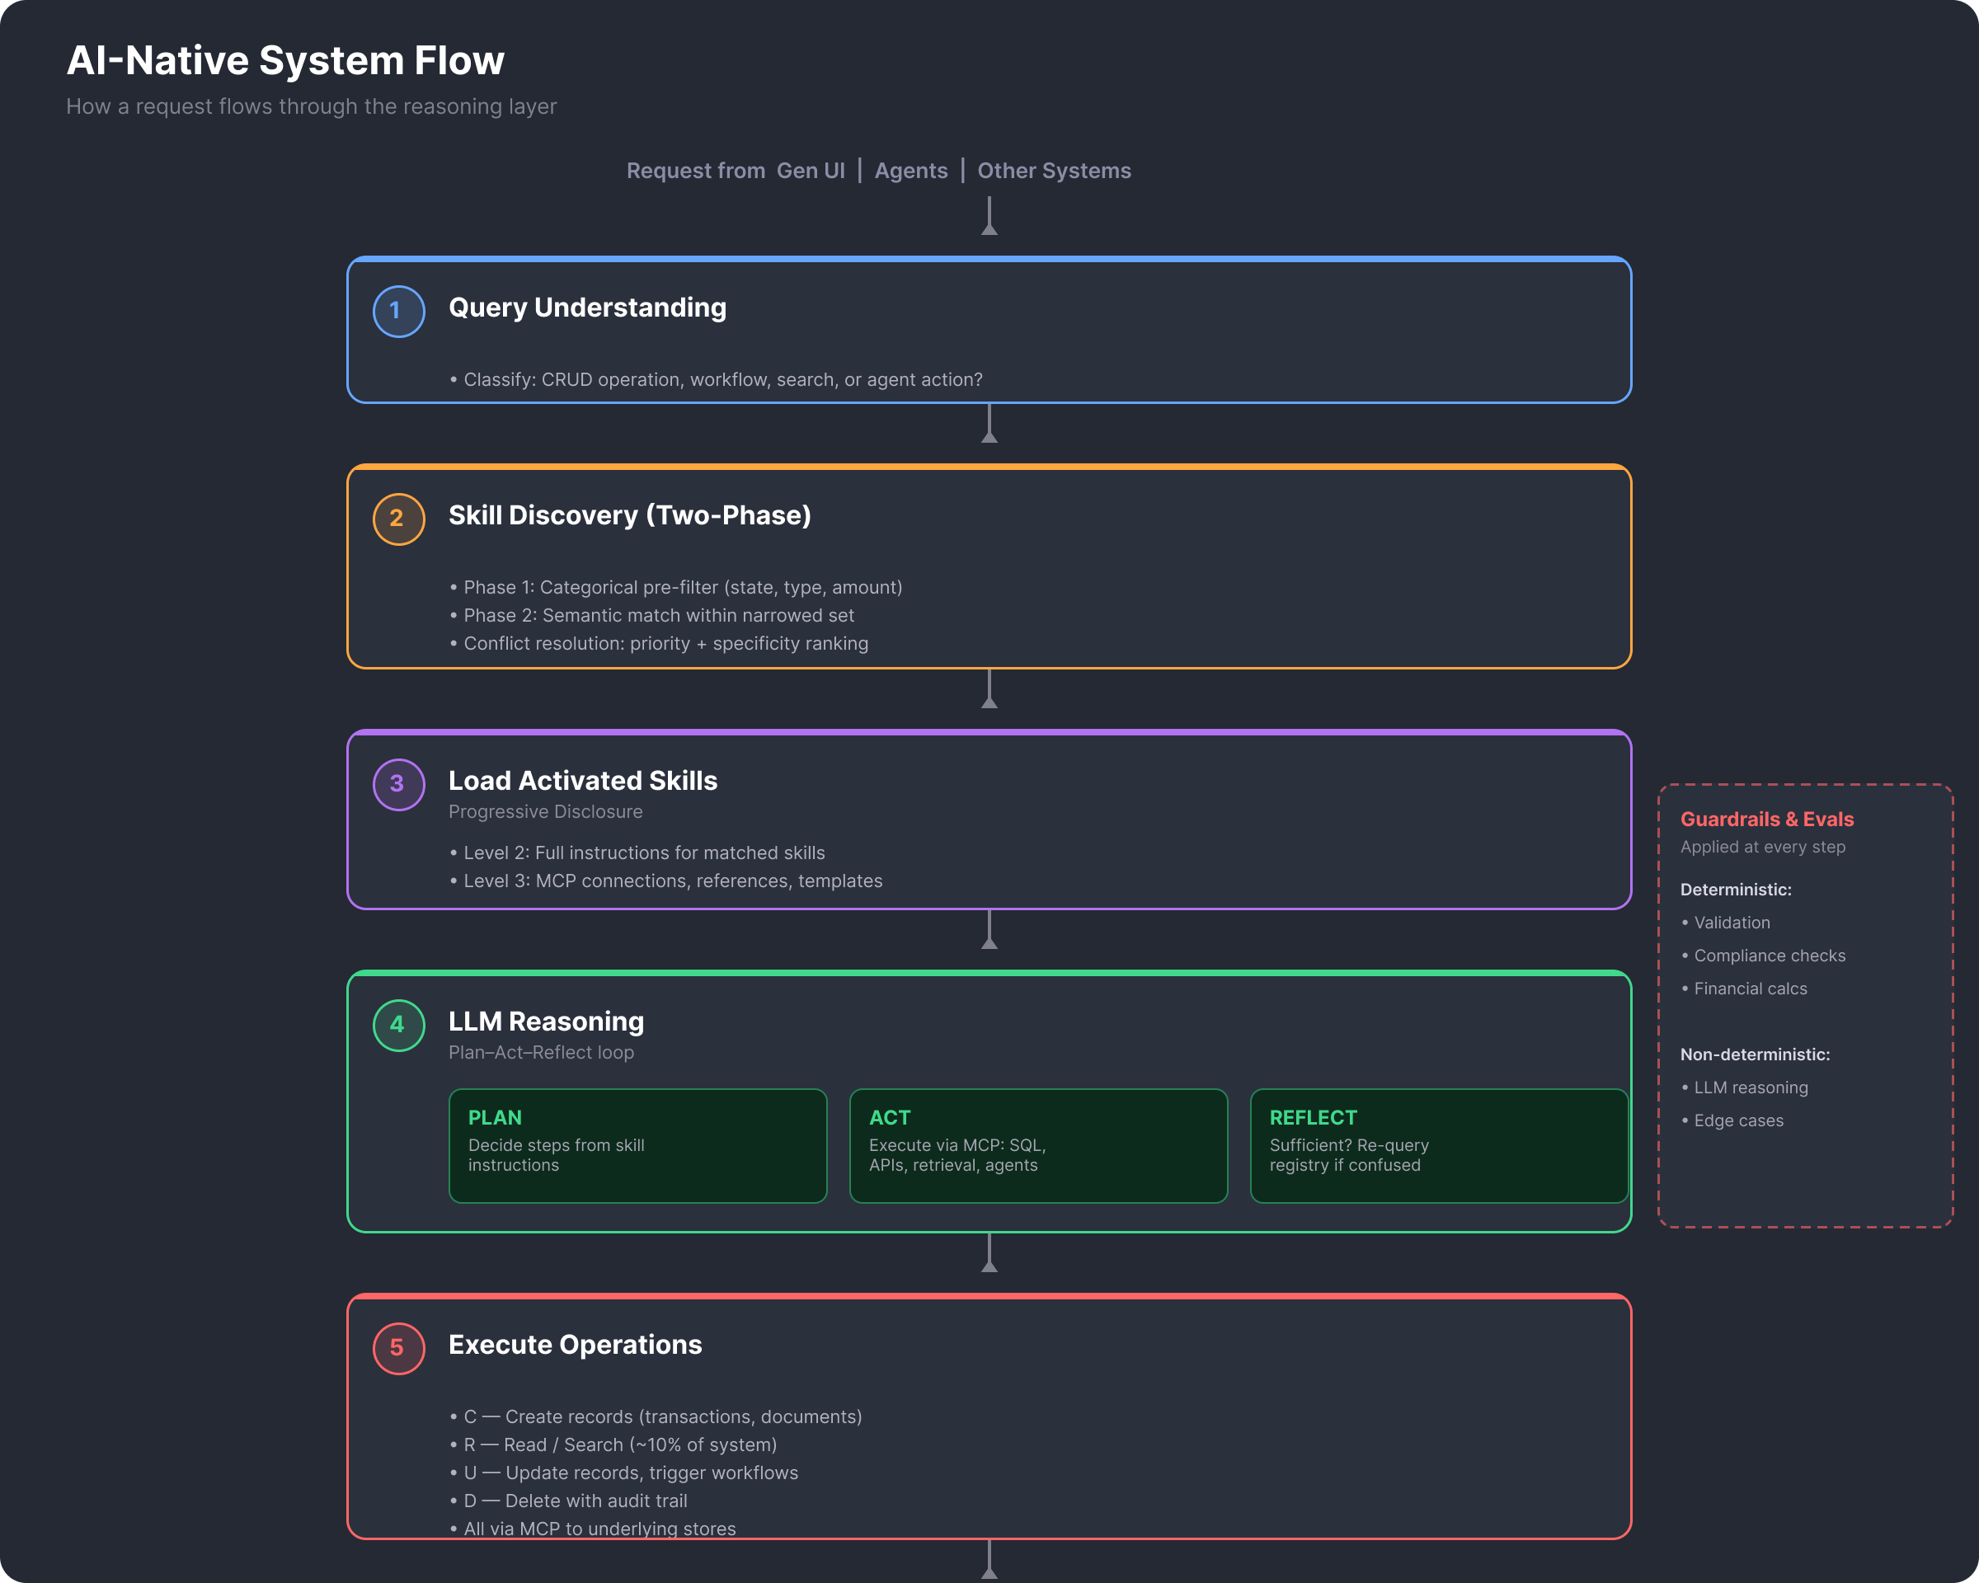This screenshot has width=1979, height=1583.
Task: Click the 'Skill Discovery (Two-Phase)' heading
Action: (630, 514)
